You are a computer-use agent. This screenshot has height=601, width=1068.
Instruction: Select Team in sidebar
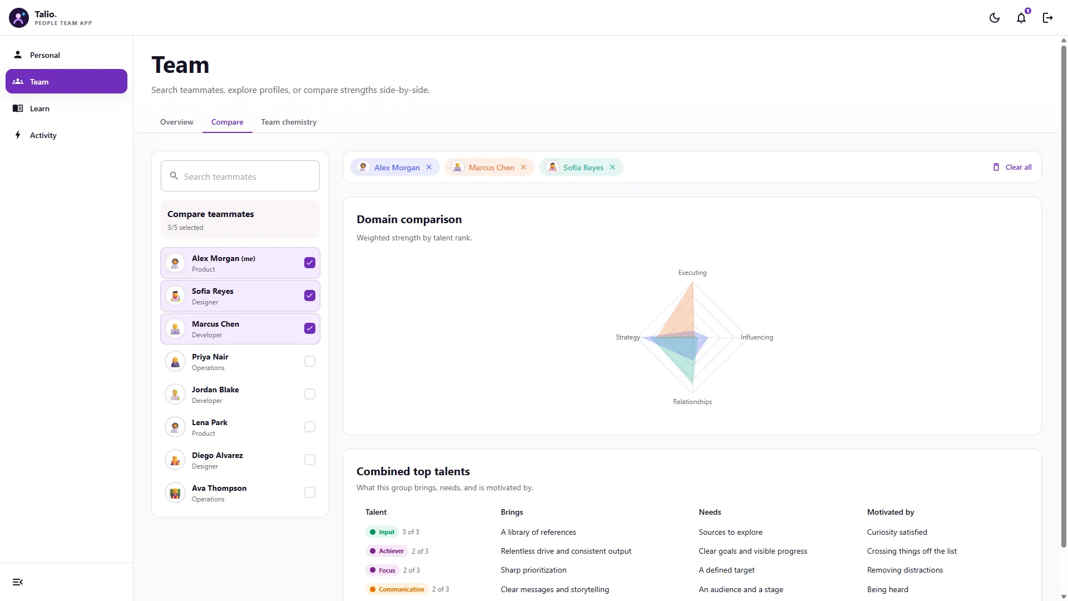pos(66,82)
